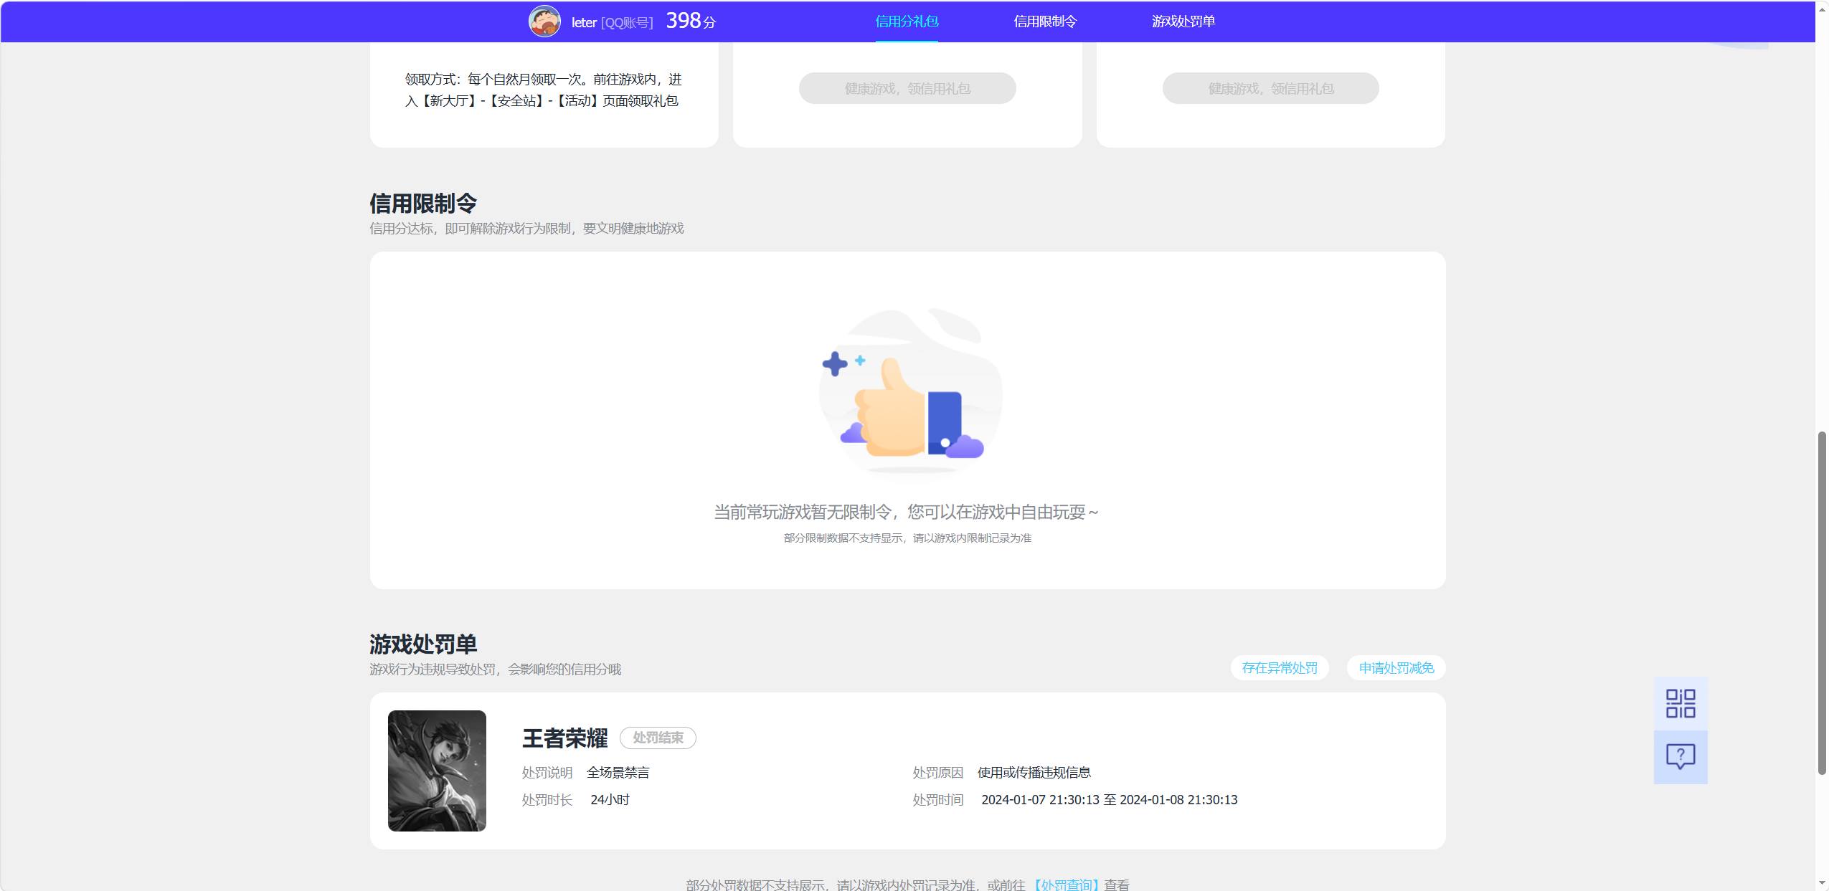Click the 王者荣耀 hero thumbnail
The height and width of the screenshot is (891, 1829).
[x=437, y=771]
